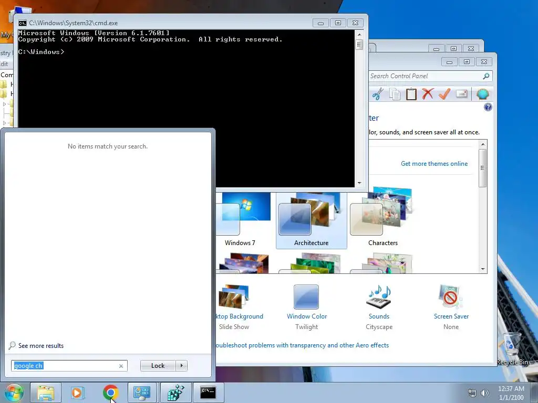Open Control Panel help question mark
This screenshot has height=403, width=538.
coord(488,107)
